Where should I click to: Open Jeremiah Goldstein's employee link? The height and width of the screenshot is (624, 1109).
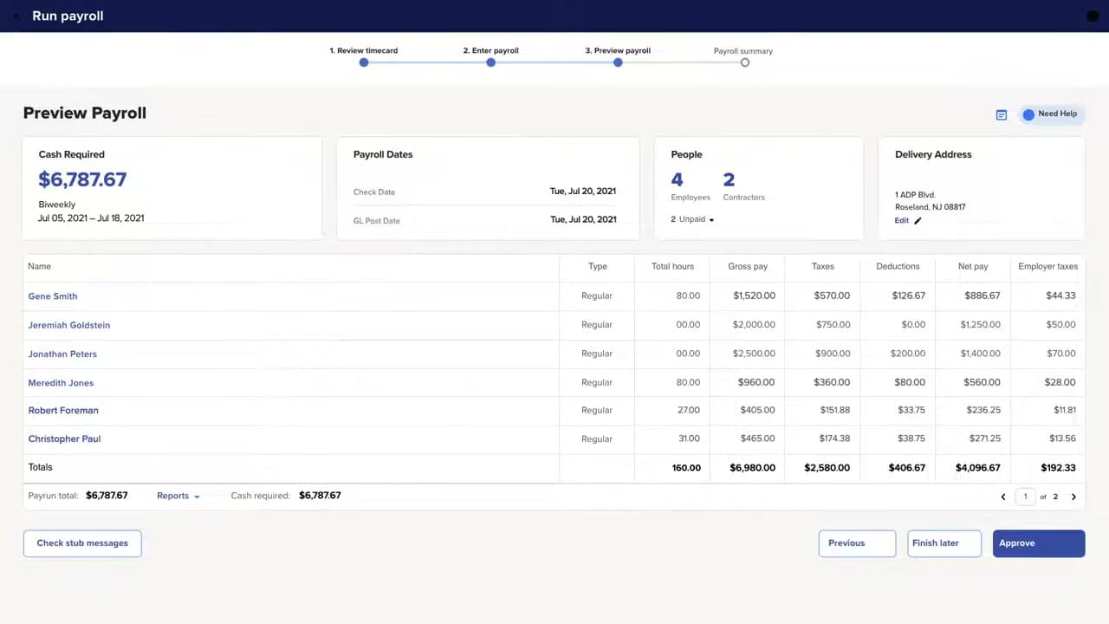click(x=69, y=325)
